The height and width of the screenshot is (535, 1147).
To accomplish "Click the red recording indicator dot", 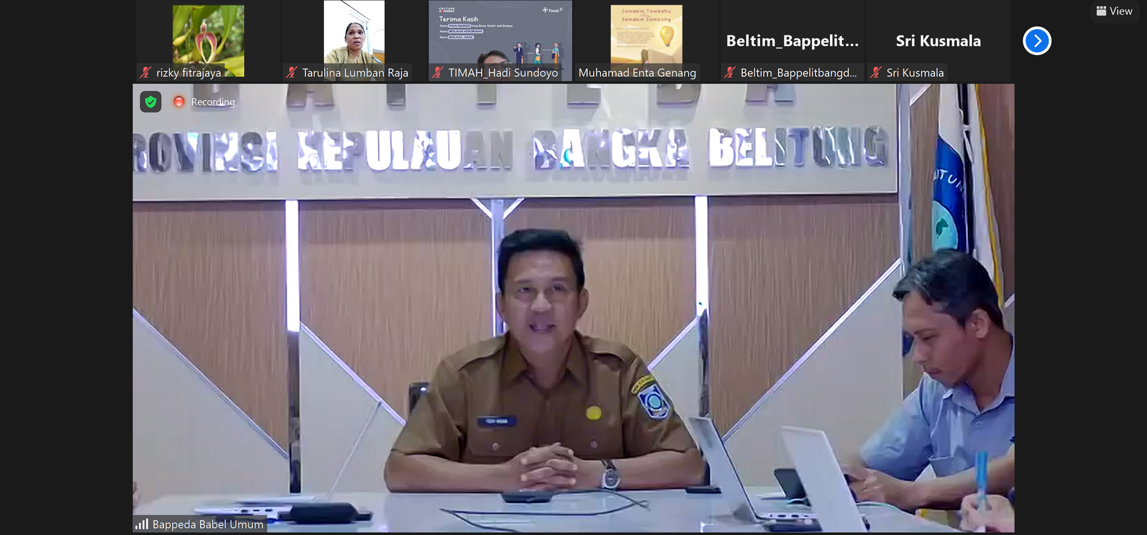I will point(179,101).
